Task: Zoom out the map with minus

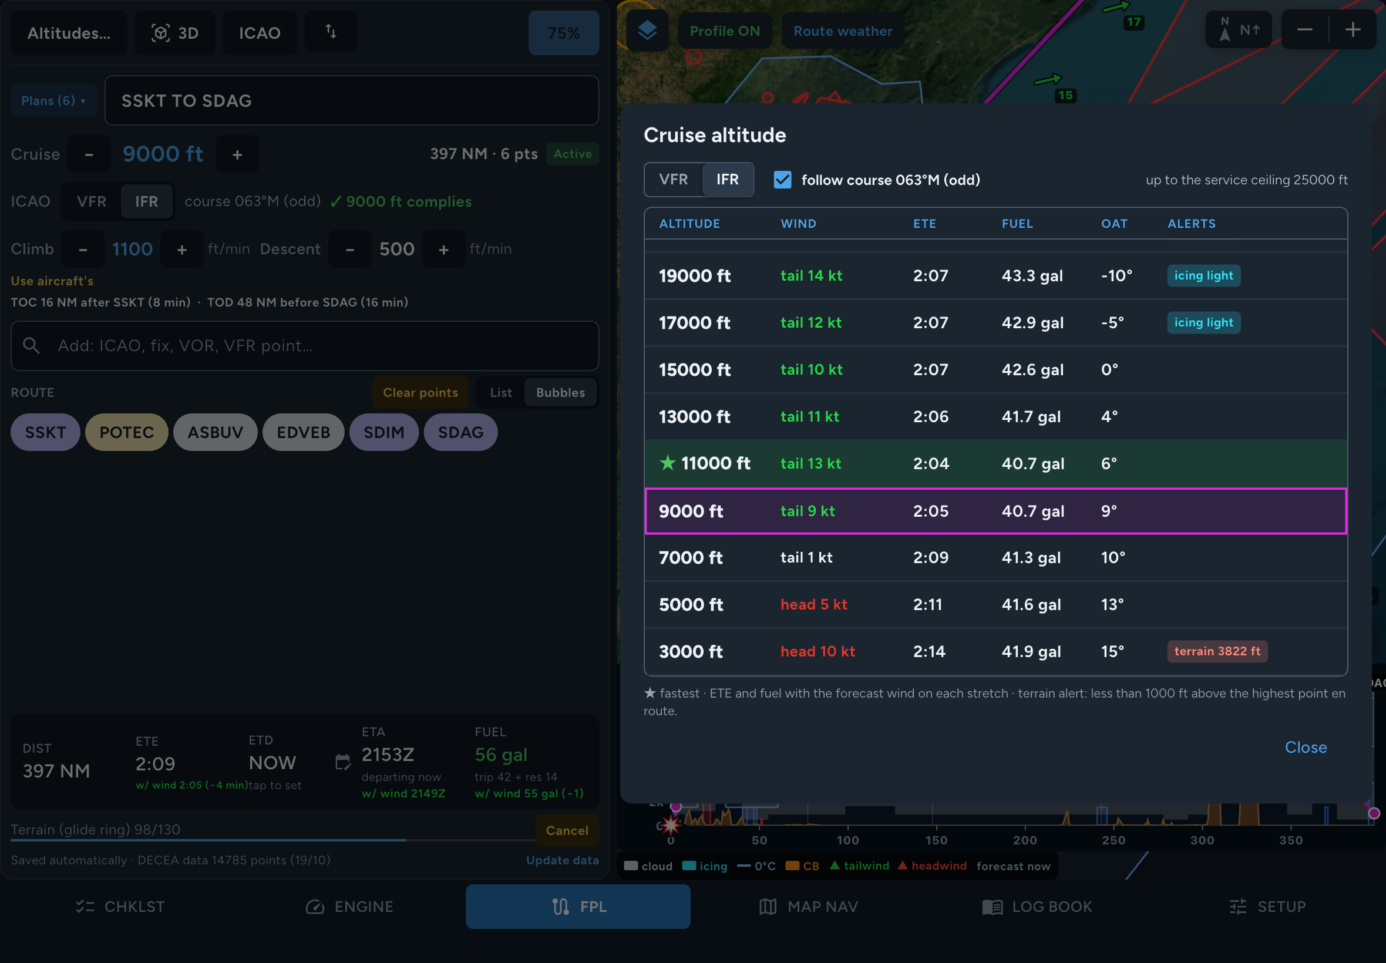Action: tap(1304, 29)
